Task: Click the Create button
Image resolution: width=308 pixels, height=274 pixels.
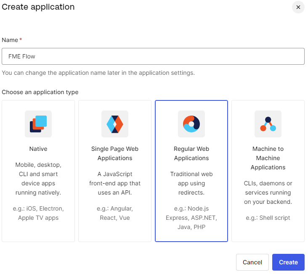Action: (288, 262)
